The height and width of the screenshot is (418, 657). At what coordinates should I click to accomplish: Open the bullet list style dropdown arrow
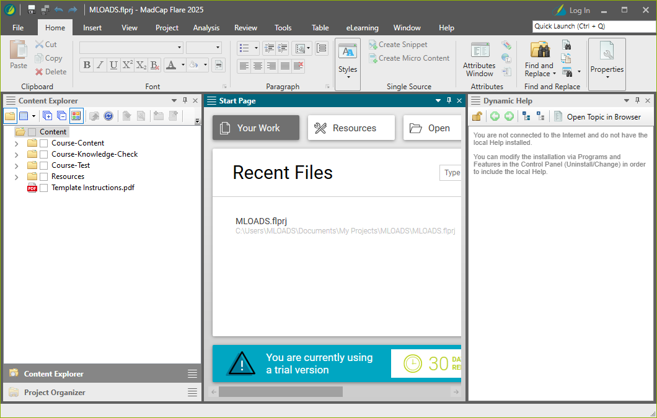coord(256,48)
